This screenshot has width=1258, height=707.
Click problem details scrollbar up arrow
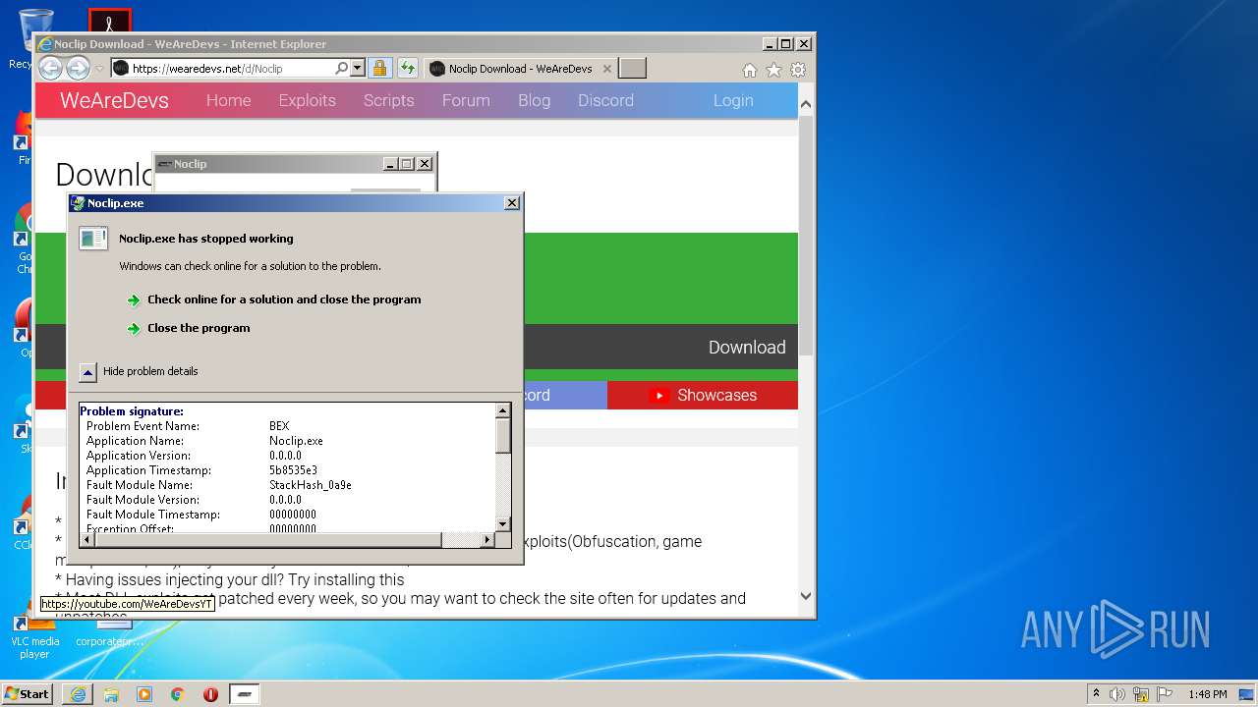tap(503, 410)
